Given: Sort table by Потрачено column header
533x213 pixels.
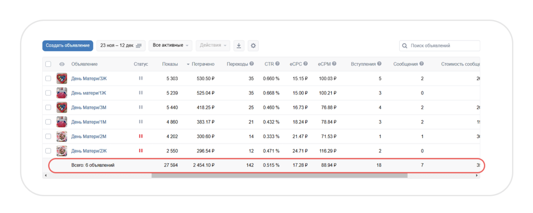Looking at the screenshot, I should (x=203, y=64).
